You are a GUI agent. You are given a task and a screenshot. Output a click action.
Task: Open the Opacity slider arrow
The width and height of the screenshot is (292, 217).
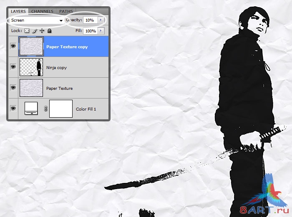click(x=101, y=20)
